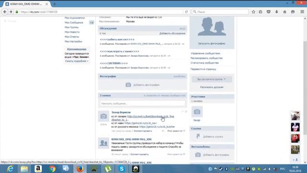Open the getcs16.ru cs16_navi link
The width and height of the screenshot is (307, 173).
tap(141, 123)
